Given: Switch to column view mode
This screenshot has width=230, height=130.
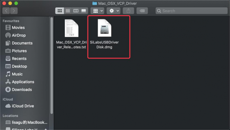Looking at the screenshot, I should [x=76, y=11].
